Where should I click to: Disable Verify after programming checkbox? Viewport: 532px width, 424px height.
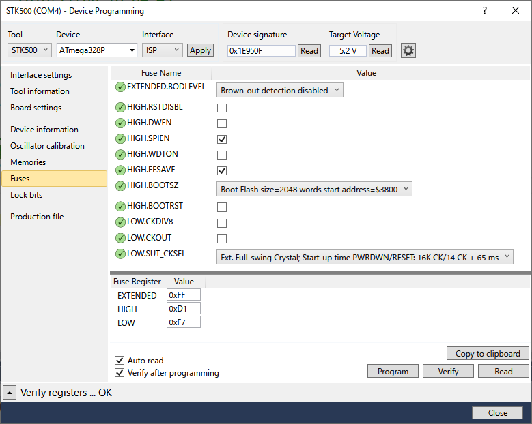point(120,372)
